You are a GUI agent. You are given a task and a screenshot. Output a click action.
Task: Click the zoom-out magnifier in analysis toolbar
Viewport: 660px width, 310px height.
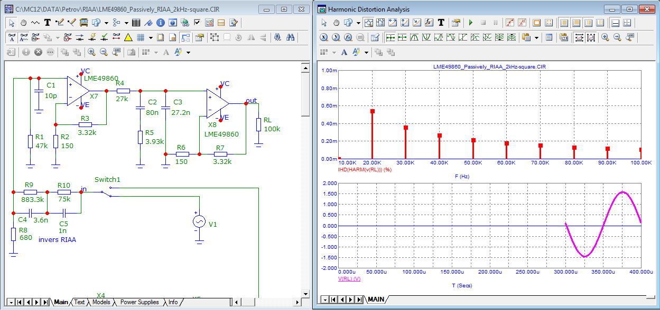point(617,37)
